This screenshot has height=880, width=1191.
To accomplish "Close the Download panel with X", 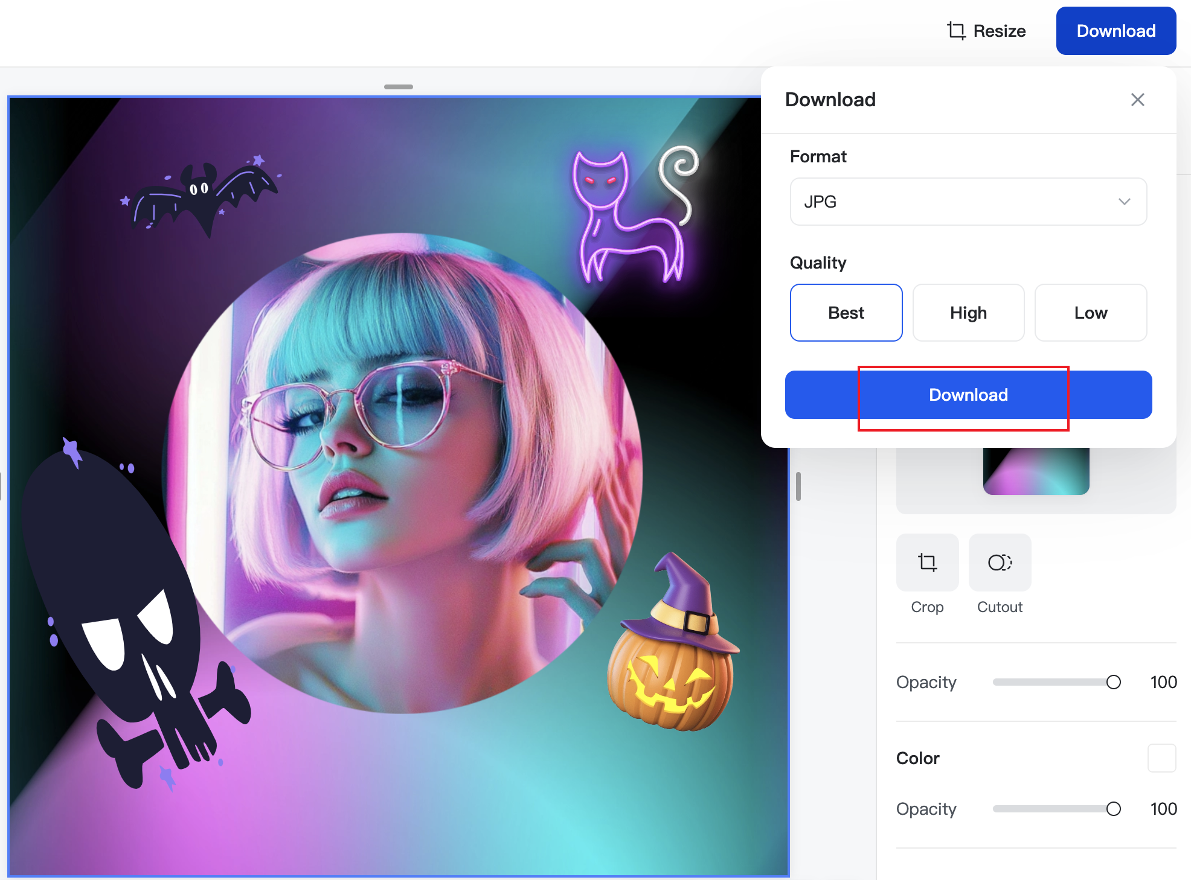I will coord(1137,100).
